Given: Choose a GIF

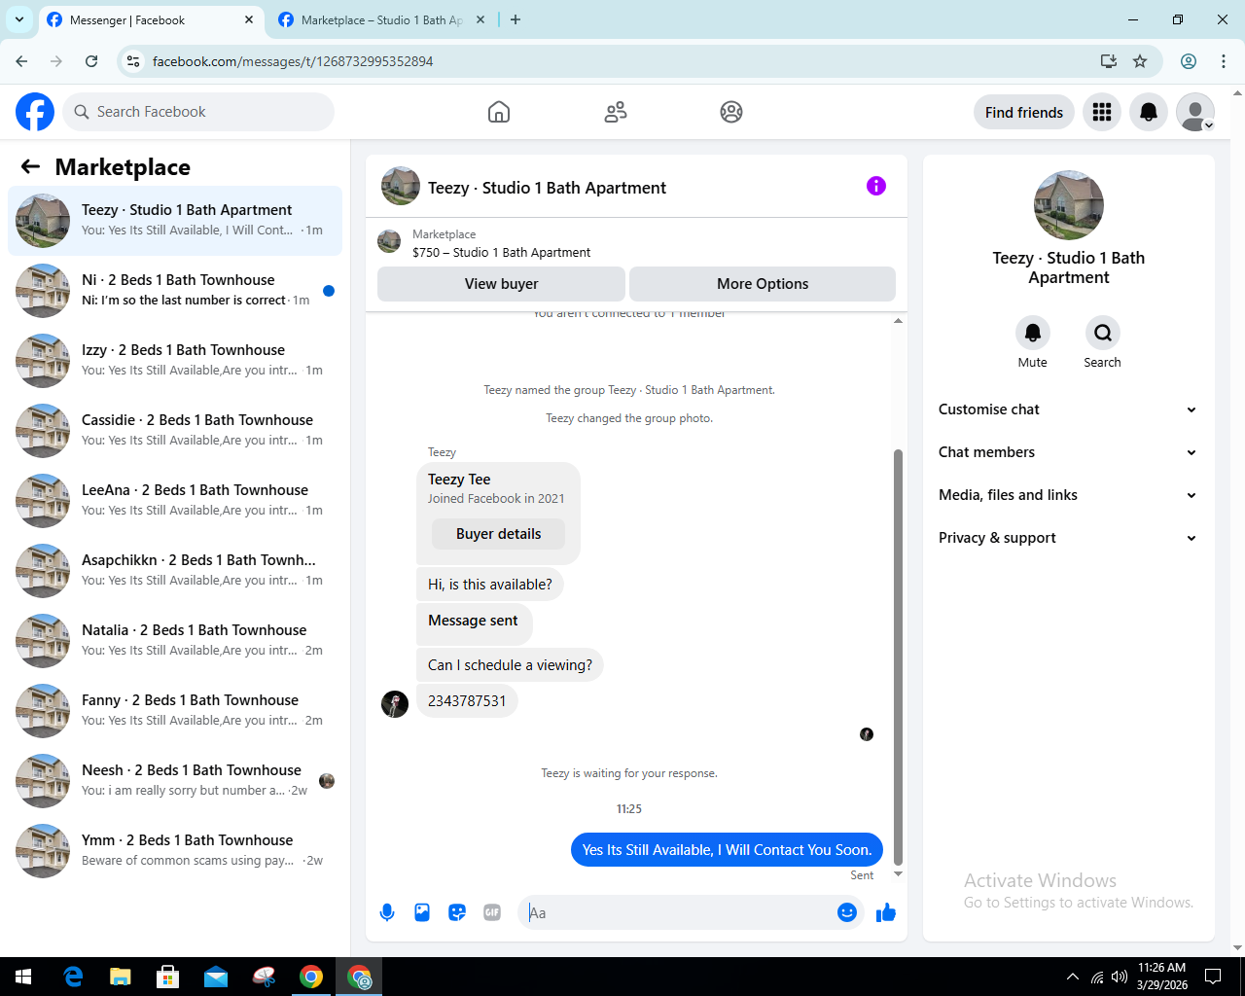Looking at the screenshot, I should pos(492,912).
